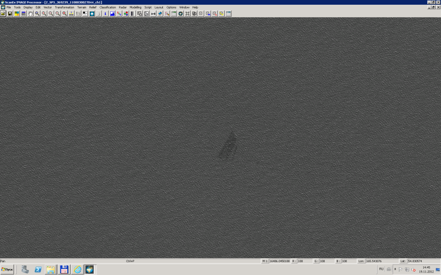Viewport: 441px width, 275px height.
Task: Click the dark triangular feature in image
Action: (228, 145)
